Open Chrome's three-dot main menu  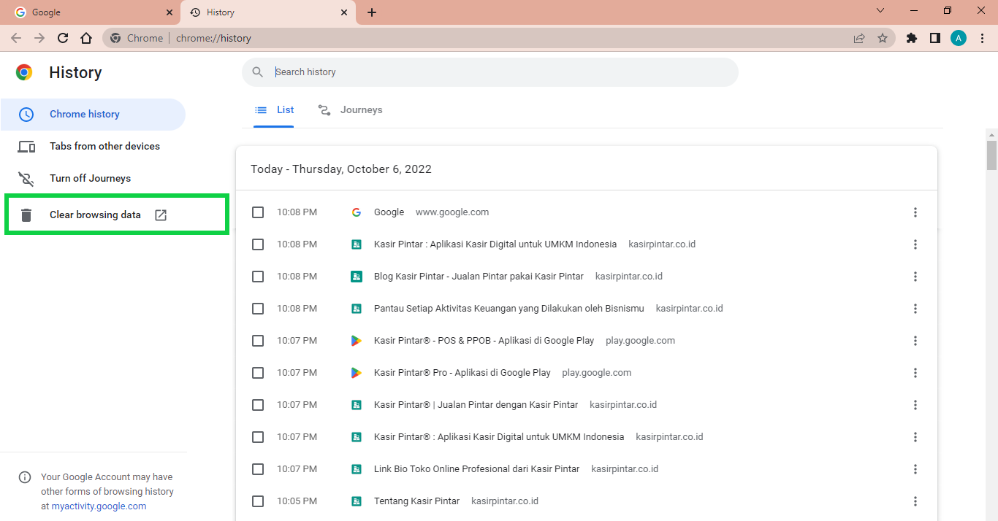click(982, 38)
